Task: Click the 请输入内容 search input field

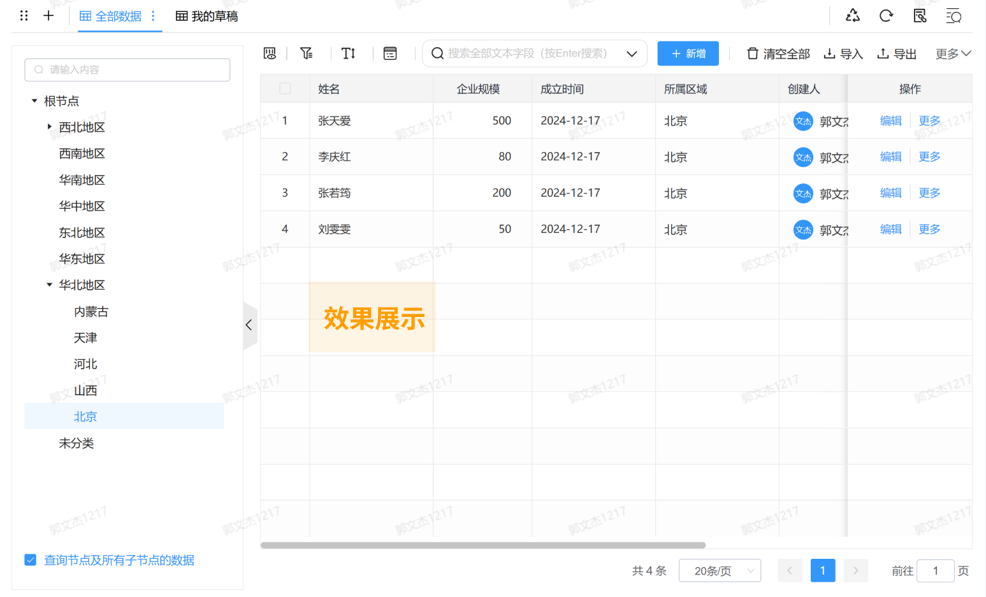Action: click(x=127, y=69)
